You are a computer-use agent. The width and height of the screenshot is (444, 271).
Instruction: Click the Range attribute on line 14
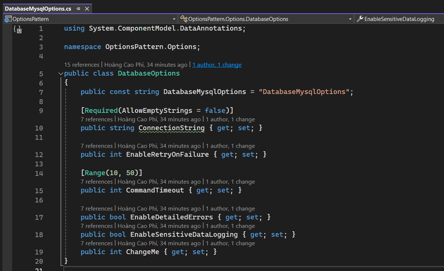point(95,173)
